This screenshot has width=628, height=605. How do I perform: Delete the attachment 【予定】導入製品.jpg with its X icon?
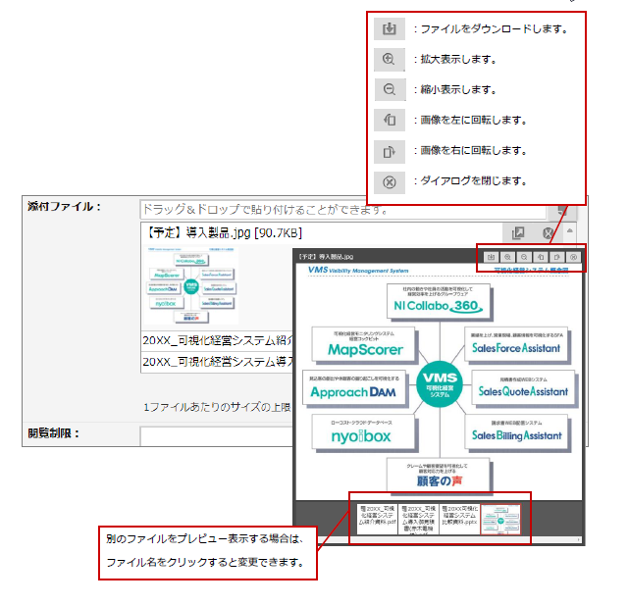click(548, 232)
